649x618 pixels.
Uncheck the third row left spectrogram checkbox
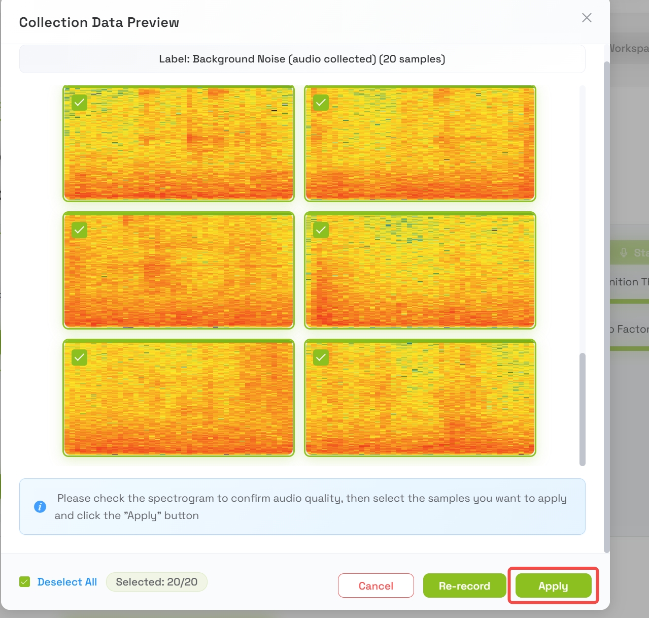coord(79,357)
